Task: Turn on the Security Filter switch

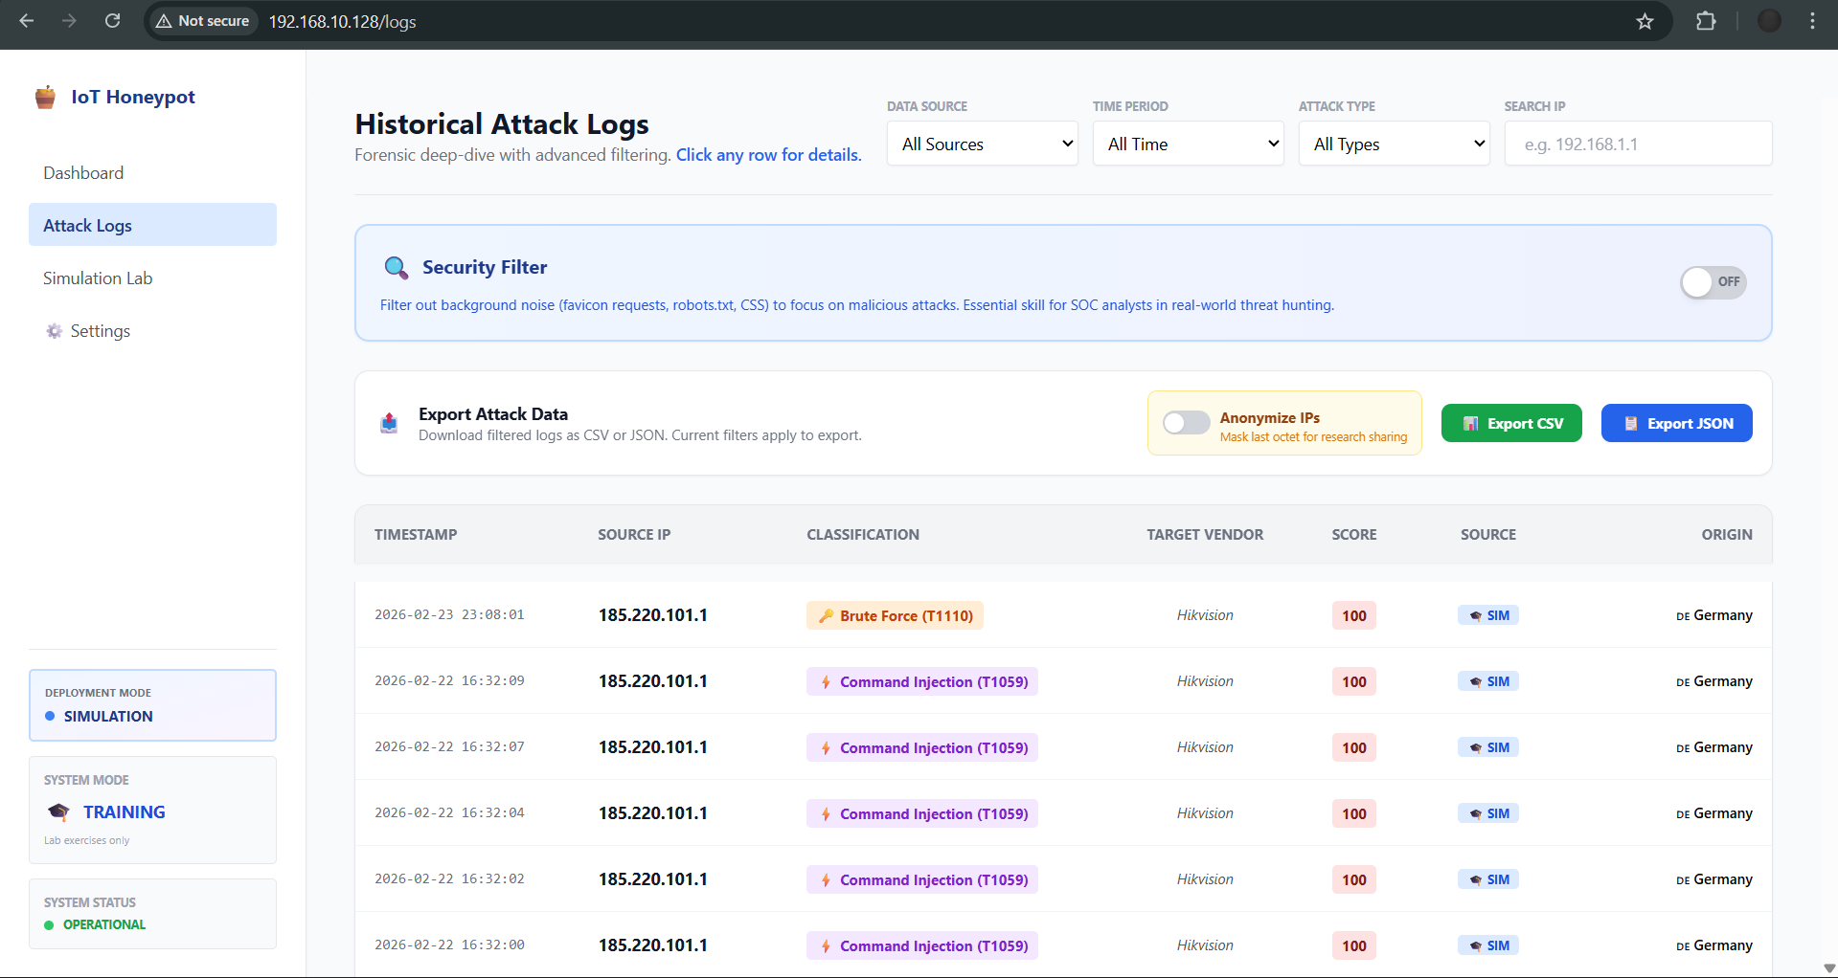Action: 1713,282
